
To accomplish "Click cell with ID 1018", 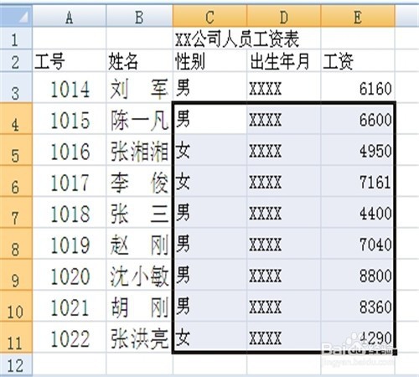I will (70, 212).
